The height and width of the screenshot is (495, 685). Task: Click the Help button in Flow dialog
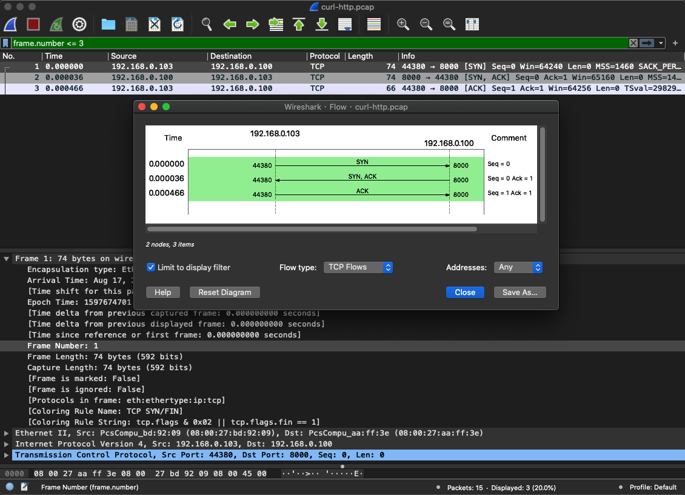coord(162,292)
